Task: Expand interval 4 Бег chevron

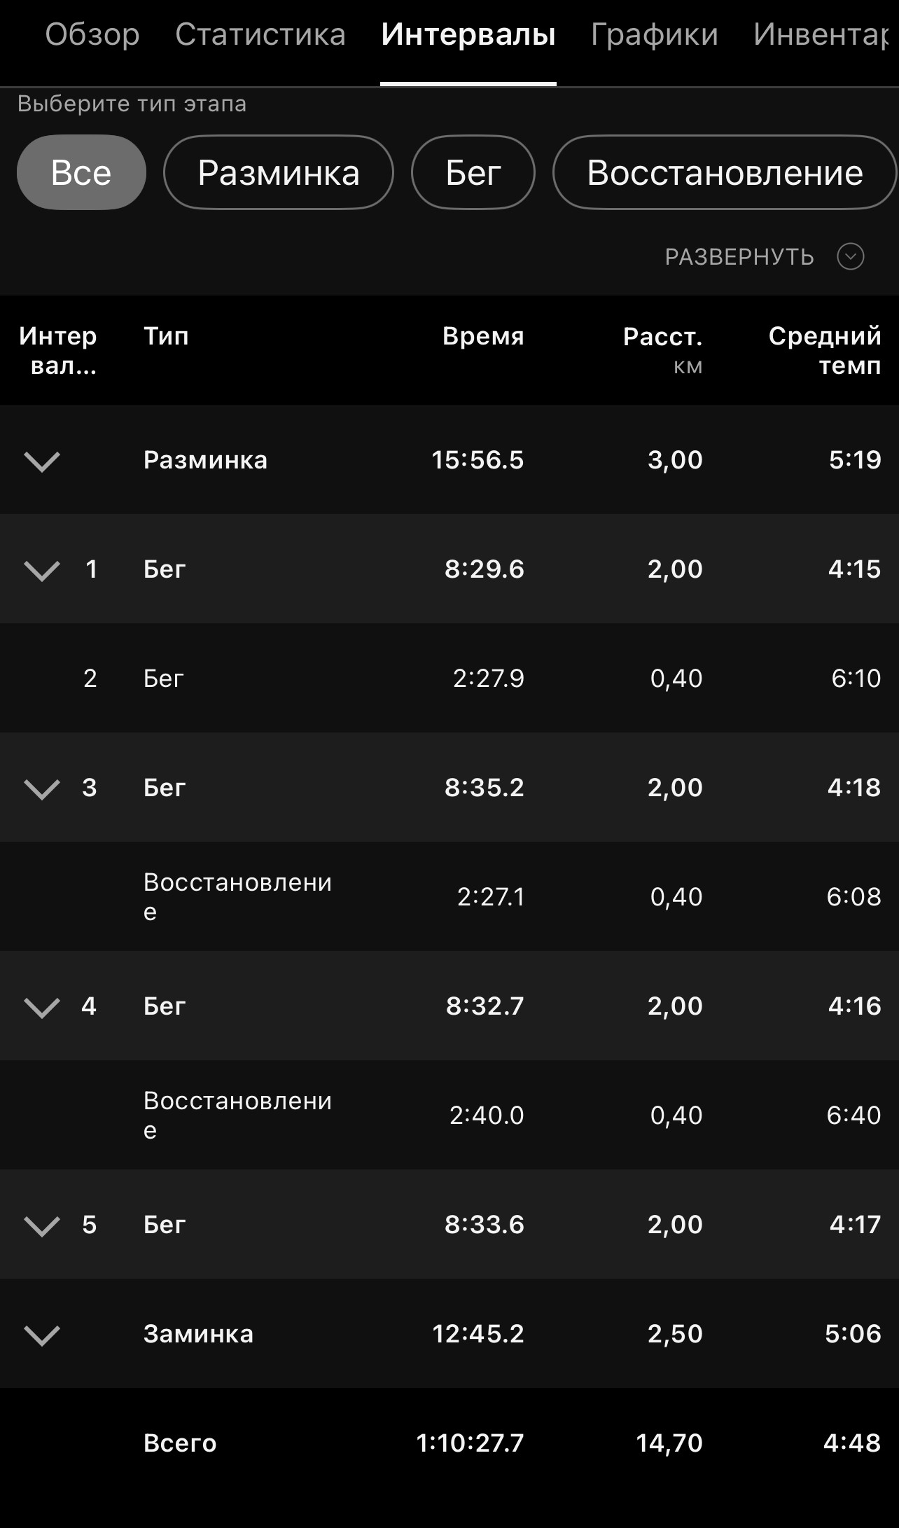Action: coord(42,1008)
